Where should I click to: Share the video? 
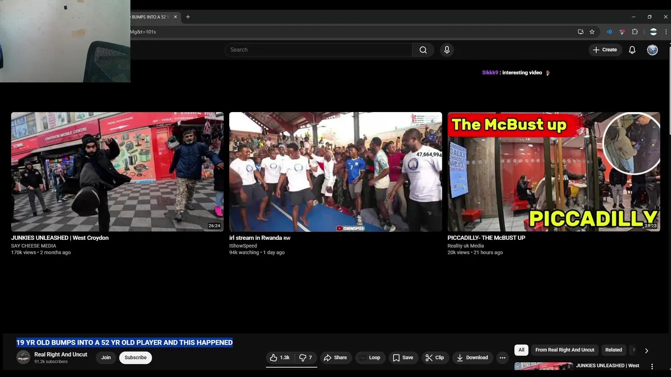[x=335, y=358]
